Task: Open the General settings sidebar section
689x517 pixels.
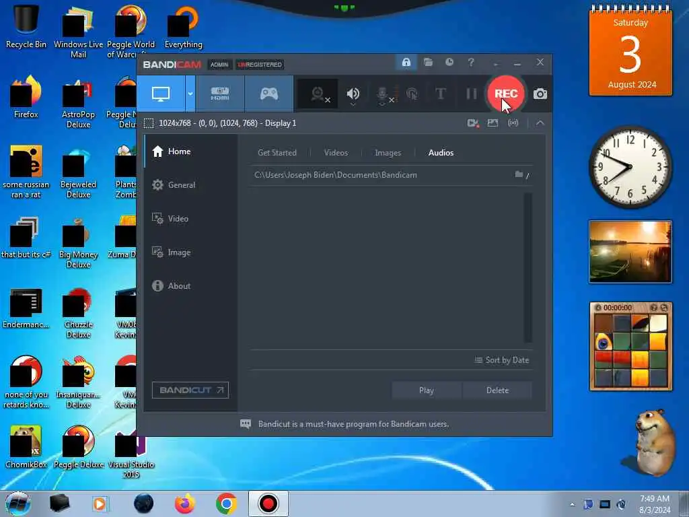Action: [190, 184]
